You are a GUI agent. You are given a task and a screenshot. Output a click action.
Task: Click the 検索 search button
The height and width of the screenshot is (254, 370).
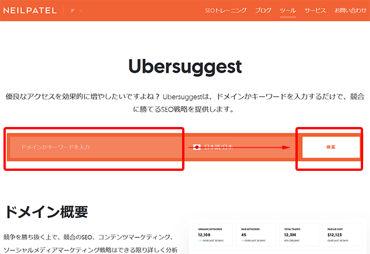pos(331,147)
